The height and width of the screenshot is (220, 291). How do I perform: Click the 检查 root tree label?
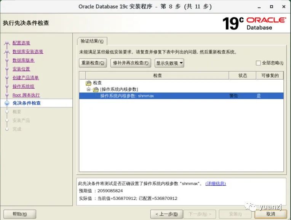(x=97, y=83)
